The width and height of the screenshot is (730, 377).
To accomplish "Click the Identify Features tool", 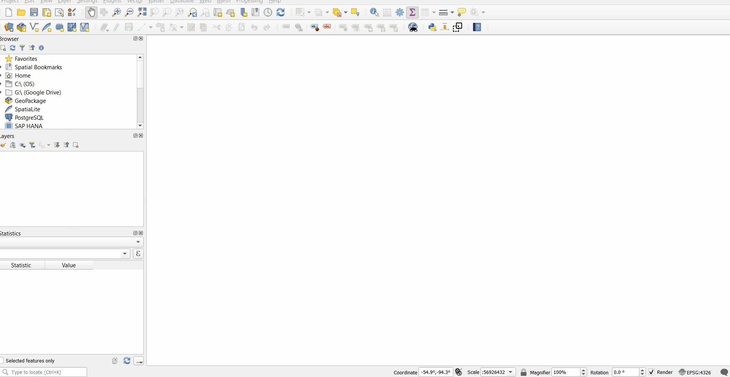I will click(374, 13).
